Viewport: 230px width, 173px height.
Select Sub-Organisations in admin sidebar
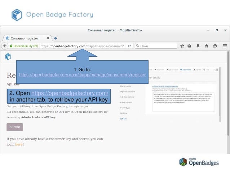click(127, 97)
